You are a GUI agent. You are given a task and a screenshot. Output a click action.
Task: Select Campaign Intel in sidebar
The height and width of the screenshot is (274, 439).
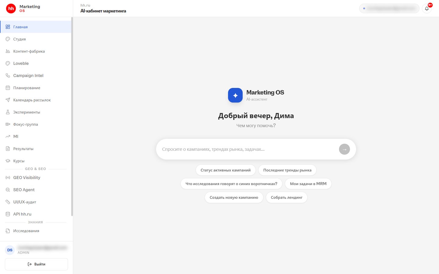point(36,76)
